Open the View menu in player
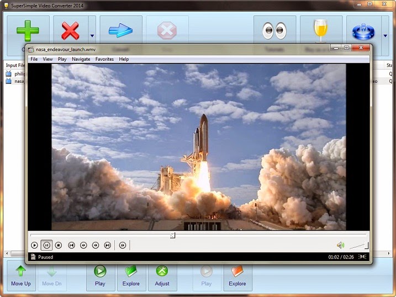This screenshot has height=297, width=396. 47,59
